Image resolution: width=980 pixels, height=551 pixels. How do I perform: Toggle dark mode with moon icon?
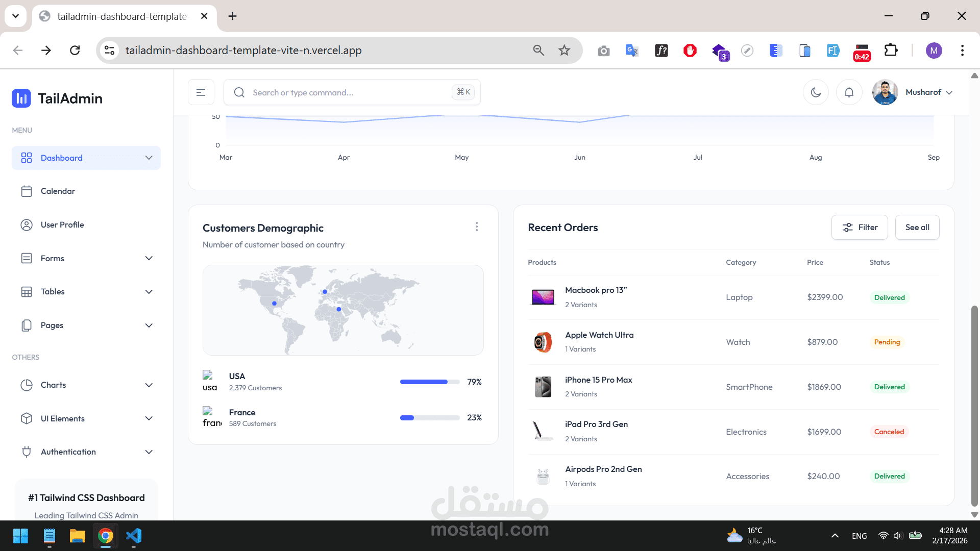coord(816,92)
